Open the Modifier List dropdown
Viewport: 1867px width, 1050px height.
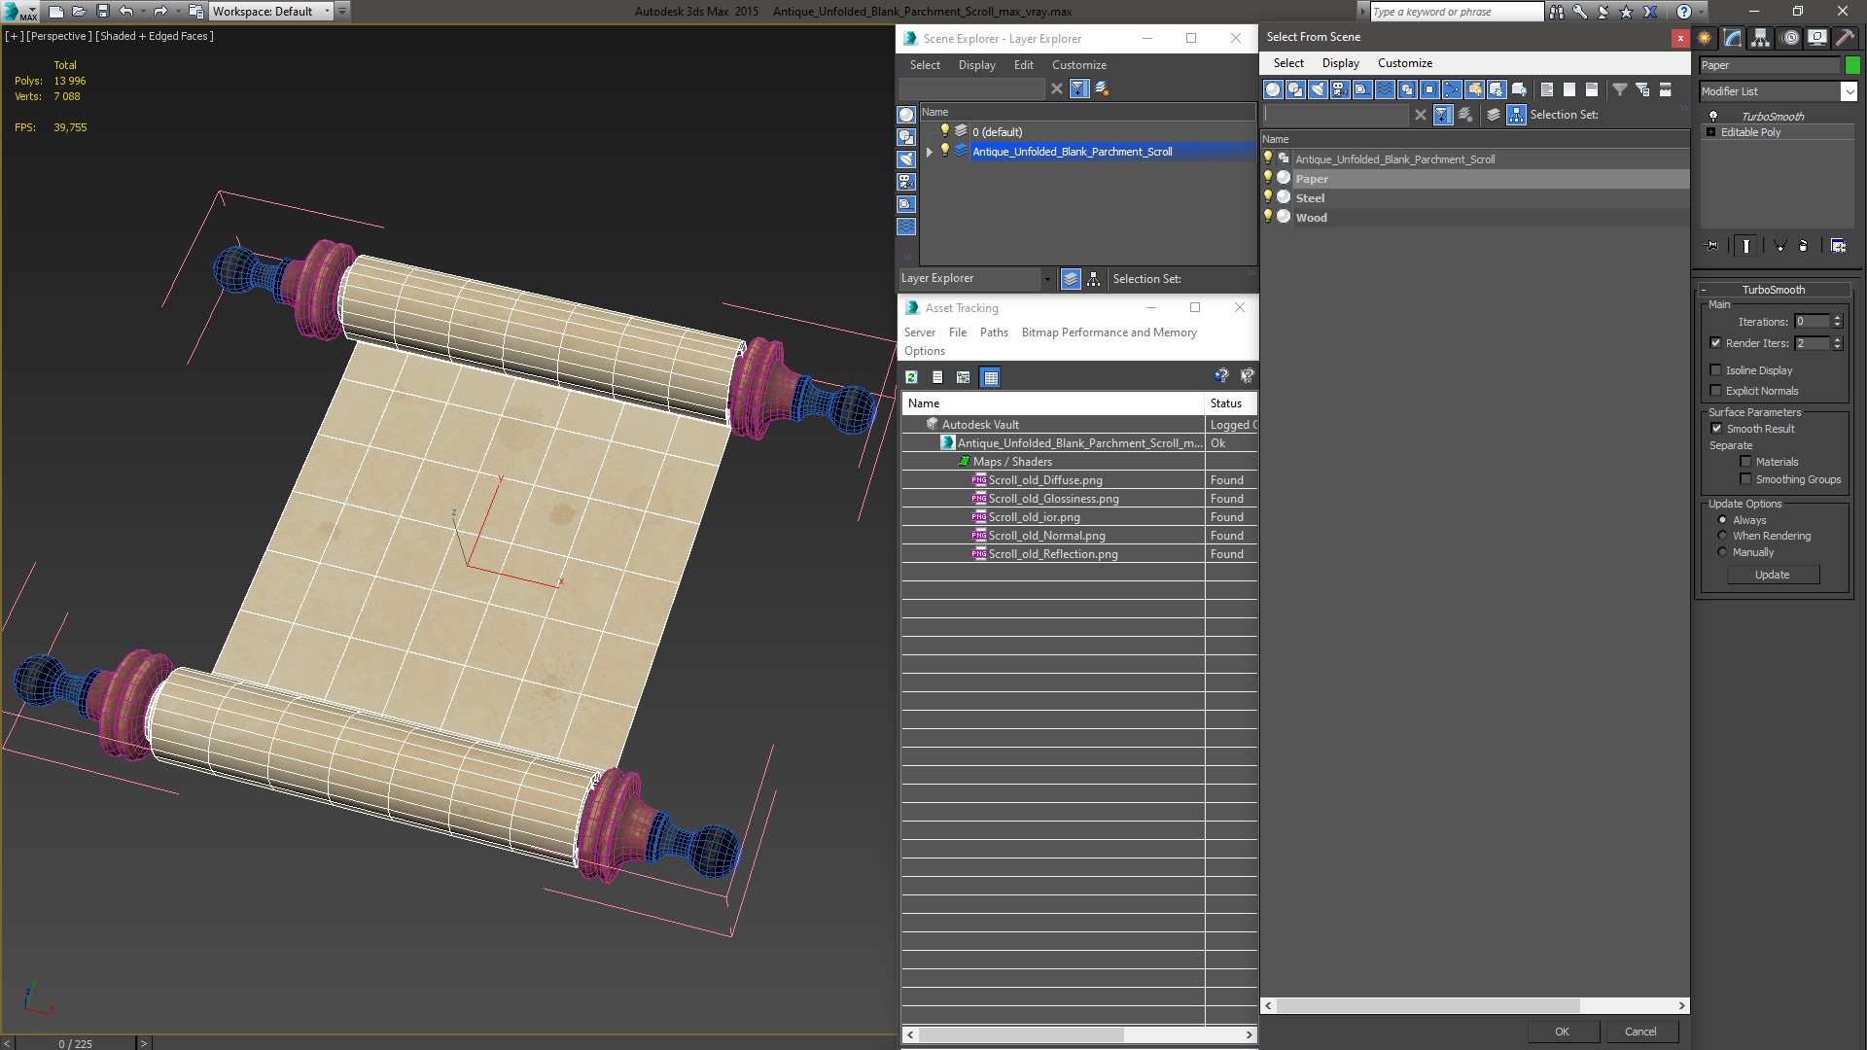click(x=1849, y=91)
